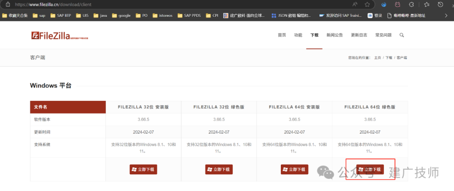Click the pink cat extension icon

(x=398, y=5)
